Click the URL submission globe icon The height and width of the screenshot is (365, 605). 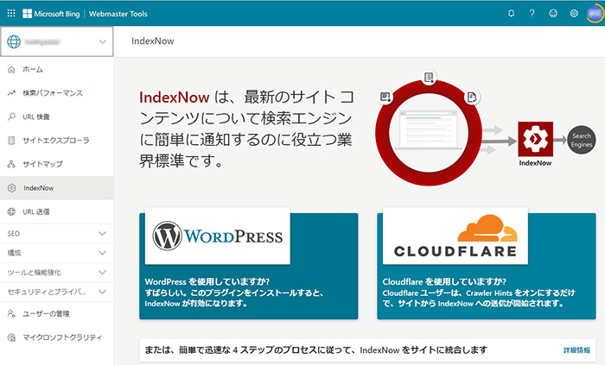click(x=11, y=211)
